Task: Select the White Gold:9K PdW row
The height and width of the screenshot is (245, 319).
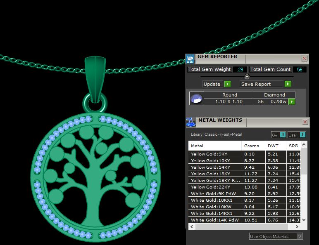Action: (x=245, y=193)
